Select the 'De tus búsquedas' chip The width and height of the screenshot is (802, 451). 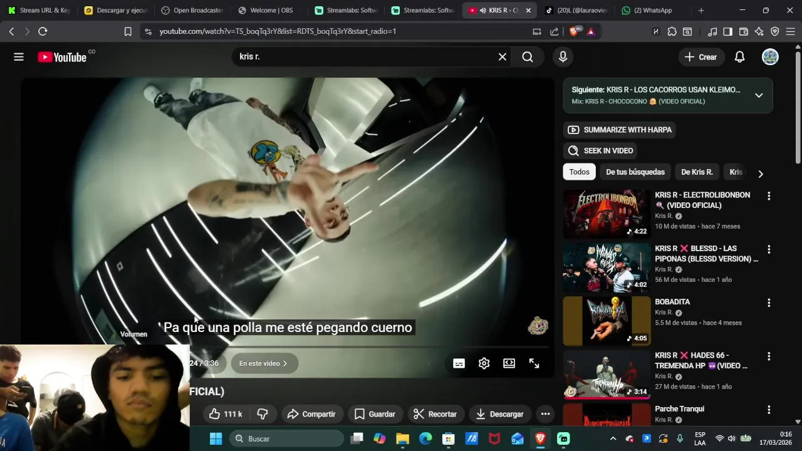[635, 172]
